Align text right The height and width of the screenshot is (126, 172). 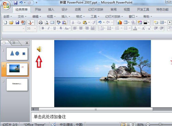click(87, 28)
